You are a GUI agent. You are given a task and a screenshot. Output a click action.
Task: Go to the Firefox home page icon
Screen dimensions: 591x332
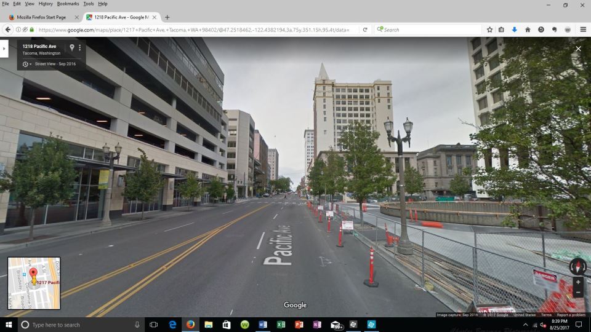click(528, 30)
